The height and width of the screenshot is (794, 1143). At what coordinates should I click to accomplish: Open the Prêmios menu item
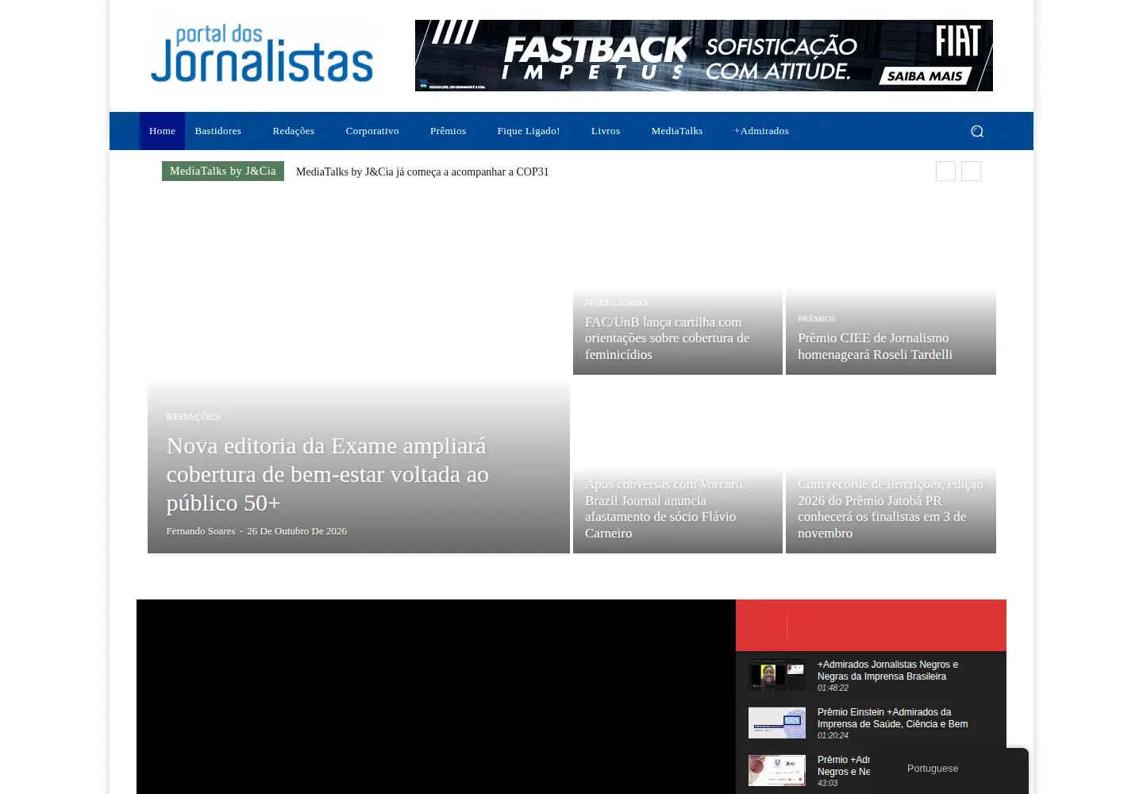448,131
